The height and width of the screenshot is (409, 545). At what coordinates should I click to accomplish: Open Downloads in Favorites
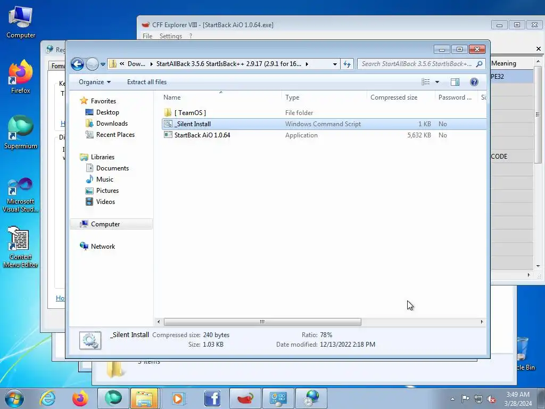pyautogui.click(x=112, y=124)
